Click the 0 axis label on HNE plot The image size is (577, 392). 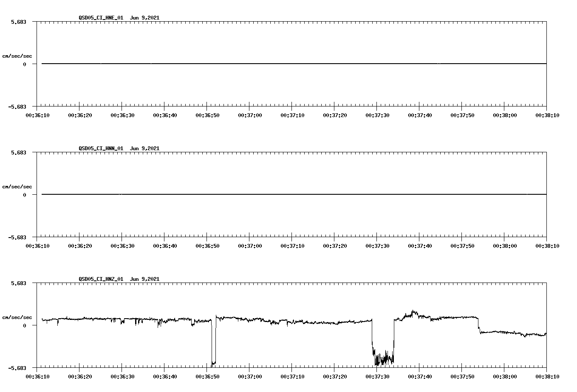[x=25, y=64]
